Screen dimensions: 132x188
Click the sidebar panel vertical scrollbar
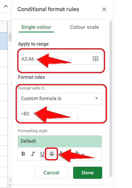coord(111,98)
